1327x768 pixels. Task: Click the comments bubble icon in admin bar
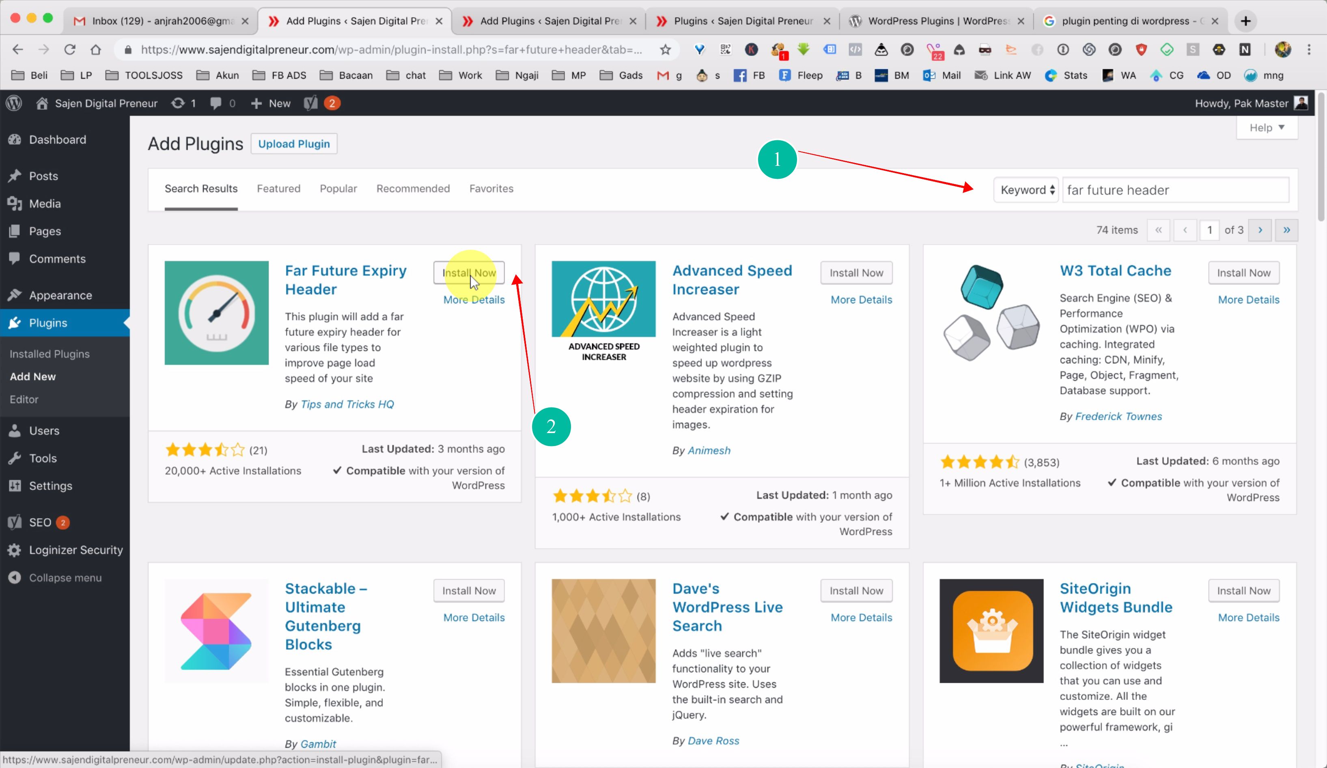(216, 103)
